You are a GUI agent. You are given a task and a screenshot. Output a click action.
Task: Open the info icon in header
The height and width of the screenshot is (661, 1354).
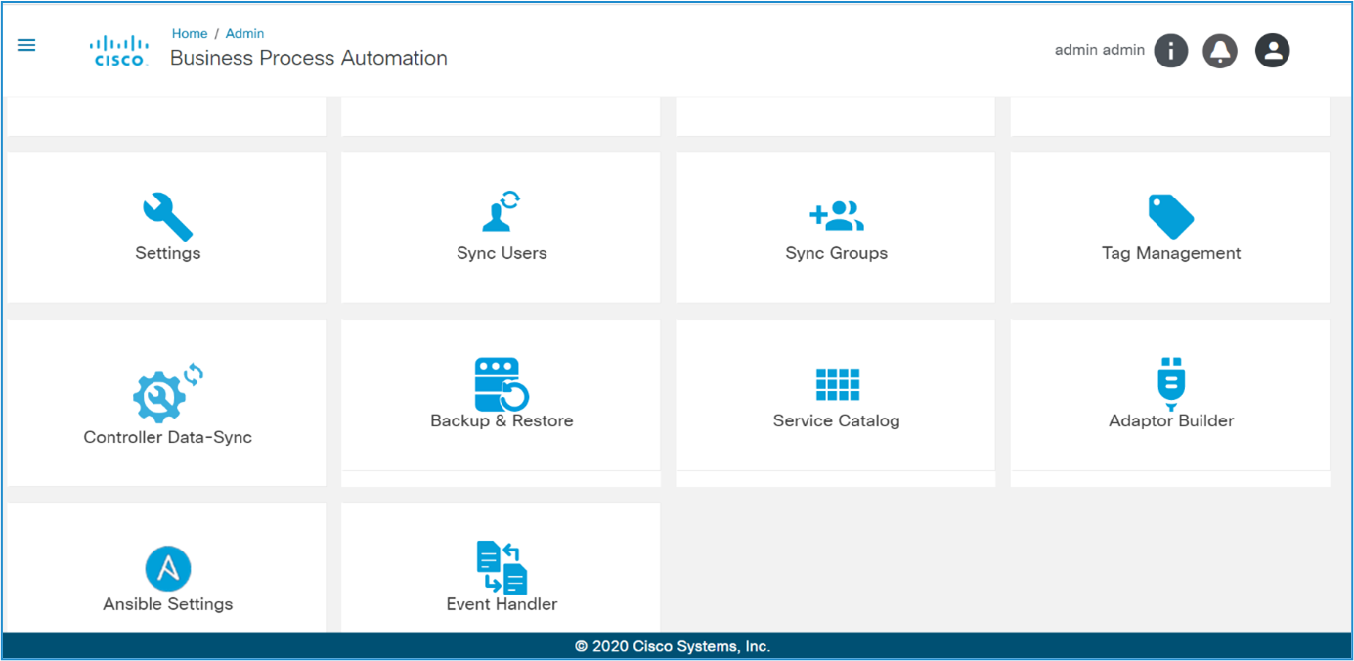1171,51
